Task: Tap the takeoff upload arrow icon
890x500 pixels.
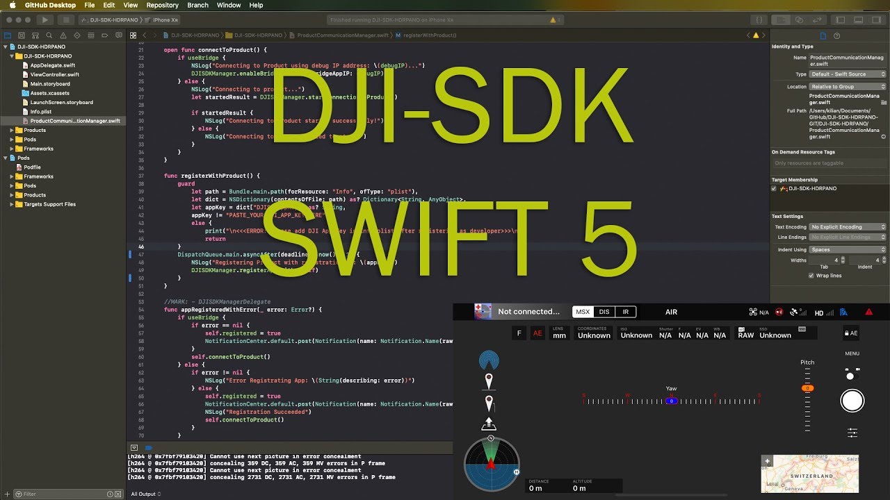Action: click(x=489, y=424)
